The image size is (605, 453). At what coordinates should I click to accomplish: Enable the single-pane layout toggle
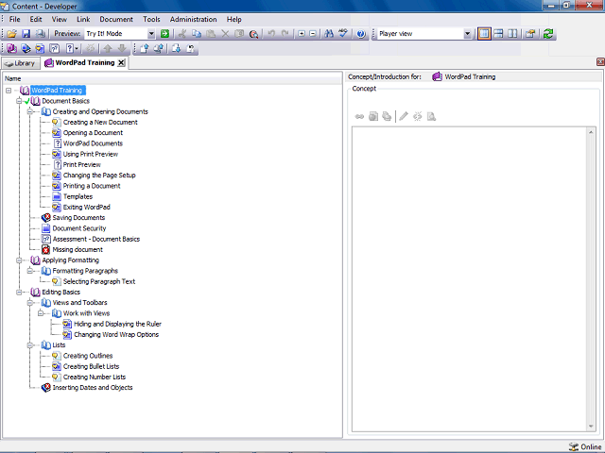[484, 34]
